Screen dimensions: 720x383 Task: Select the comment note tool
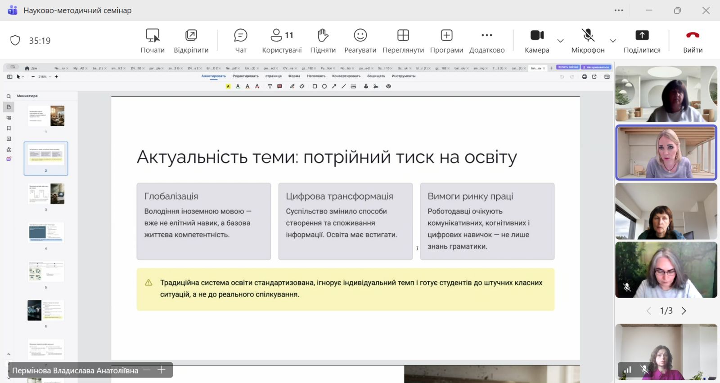pyautogui.click(x=279, y=86)
